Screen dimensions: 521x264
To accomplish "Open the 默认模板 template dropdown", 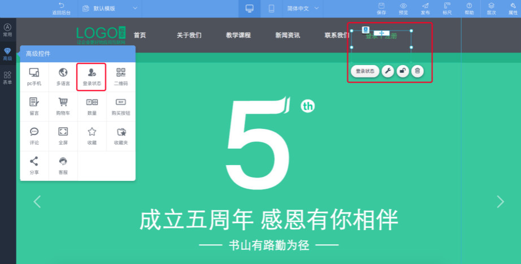I will tap(111, 8).
